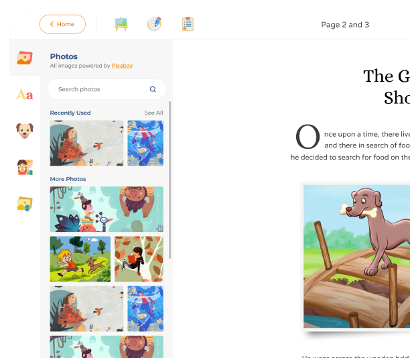The height and width of the screenshot is (358, 410).
Task: Click the photos panel vertical scrollbar
Action: coord(170,180)
